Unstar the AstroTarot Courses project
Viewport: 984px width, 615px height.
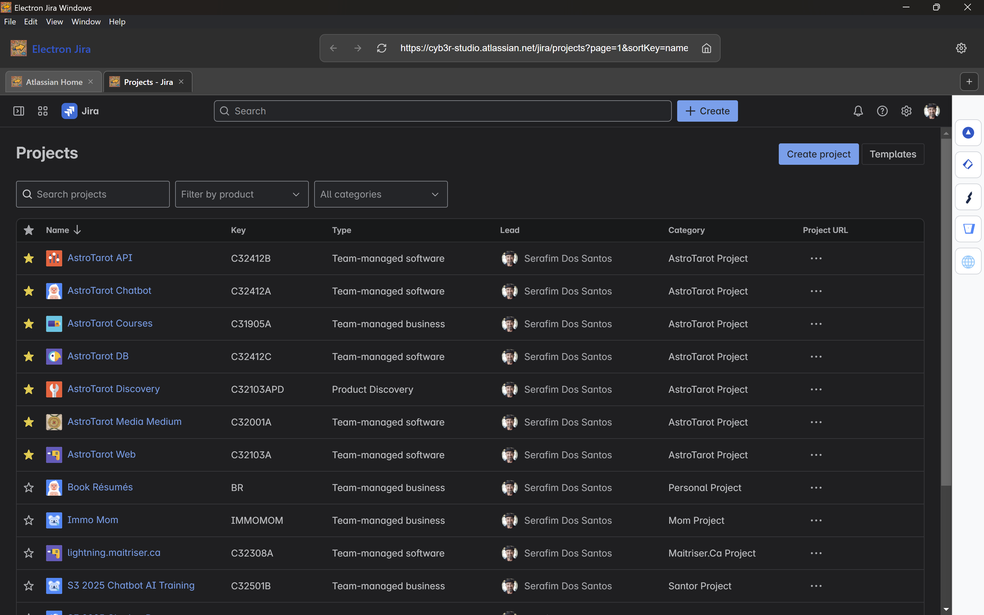28,324
